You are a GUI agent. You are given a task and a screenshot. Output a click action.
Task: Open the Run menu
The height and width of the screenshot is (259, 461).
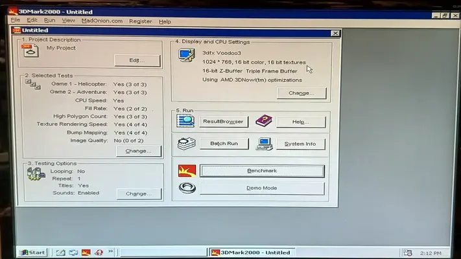tap(49, 21)
